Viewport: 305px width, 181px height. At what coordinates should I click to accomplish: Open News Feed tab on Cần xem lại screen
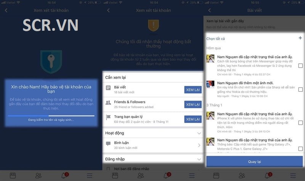pos(115,176)
